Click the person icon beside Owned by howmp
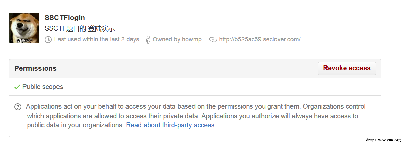Image resolution: width=402 pixels, height=144 pixels. (x=148, y=40)
